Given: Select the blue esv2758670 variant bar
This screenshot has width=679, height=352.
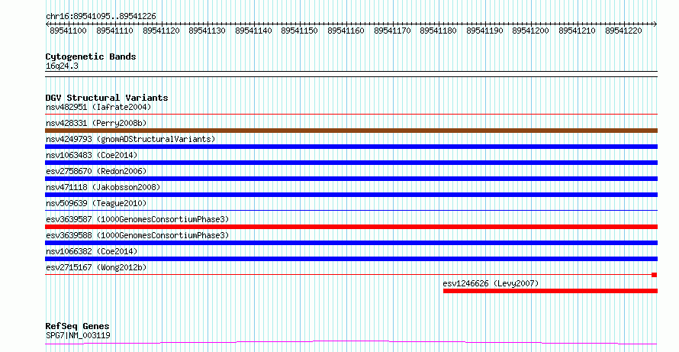Looking at the screenshot, I should pyautogui.click(x=351, y=179).
